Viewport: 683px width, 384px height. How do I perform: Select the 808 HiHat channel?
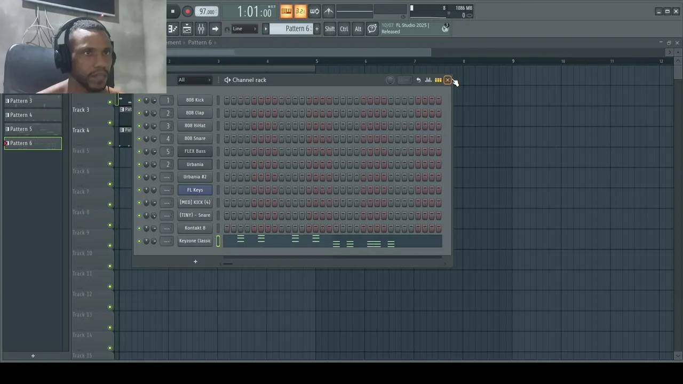(x=195, y=125)
